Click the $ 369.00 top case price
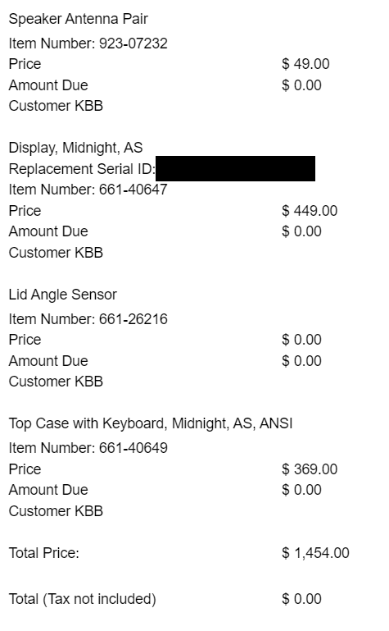The image size is (389, 631). point(310,469)
